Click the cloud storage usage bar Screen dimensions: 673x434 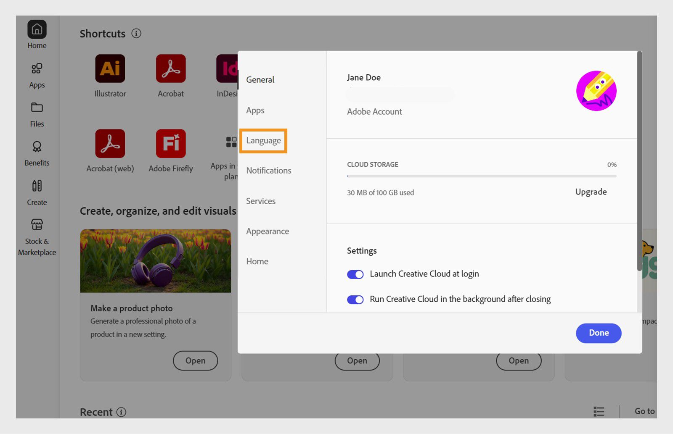point(481,176)
